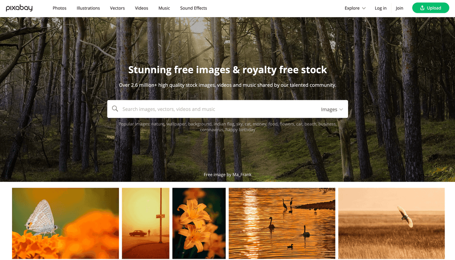Open the butterfly on marigold photo
The width and height of the screenshot is (455, 260).
65,223
